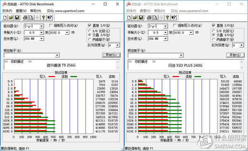Toggle 直接 I/O checkbox in right window
This screenshot has width=248, height=151.
pos(214,25)
